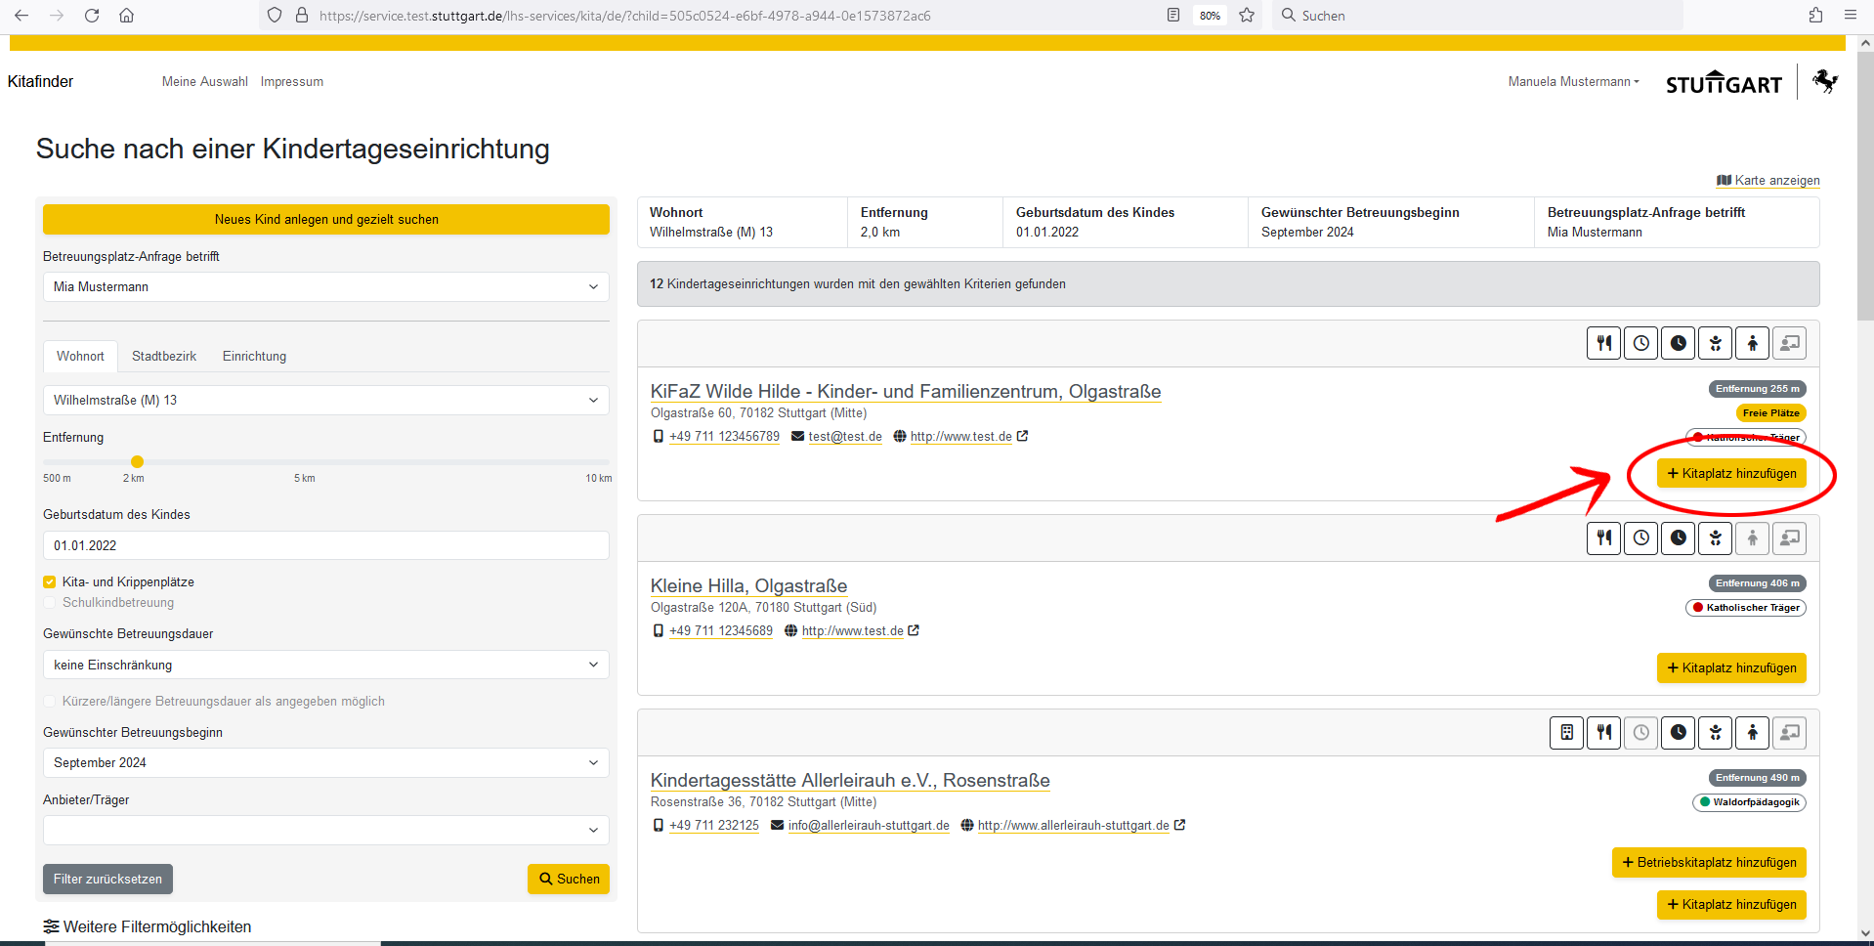
Task: Switch to the Stadtbezirk tab
Action: click(x=164, y=357)
